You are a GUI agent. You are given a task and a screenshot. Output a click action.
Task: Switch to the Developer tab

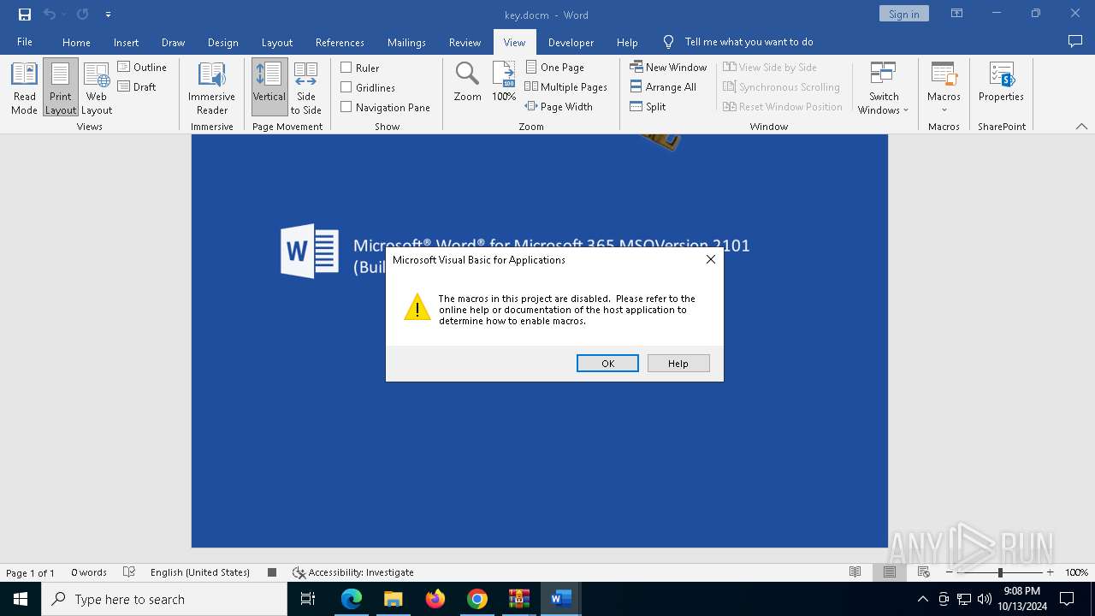[x=571, y=42]
